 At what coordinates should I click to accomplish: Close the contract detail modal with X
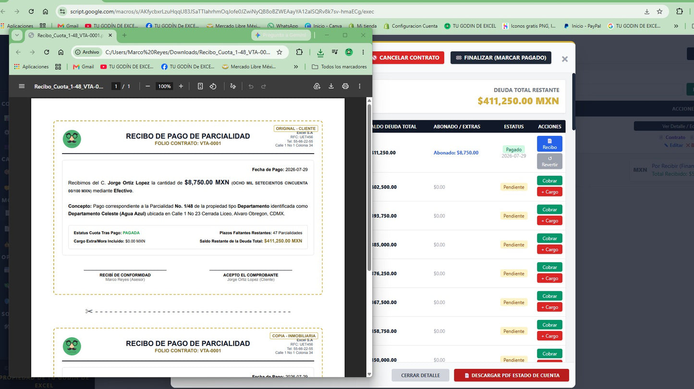tap(565, 59)
